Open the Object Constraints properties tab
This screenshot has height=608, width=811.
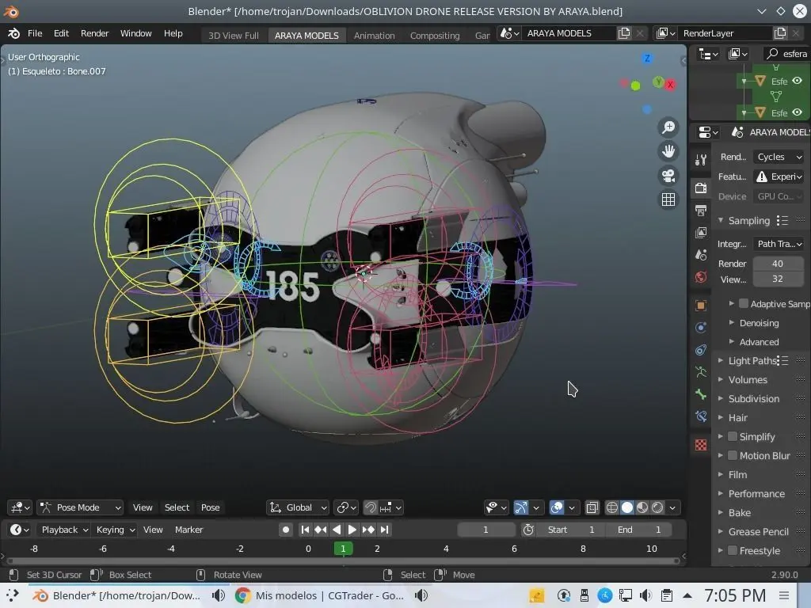[x=701, y=350]
